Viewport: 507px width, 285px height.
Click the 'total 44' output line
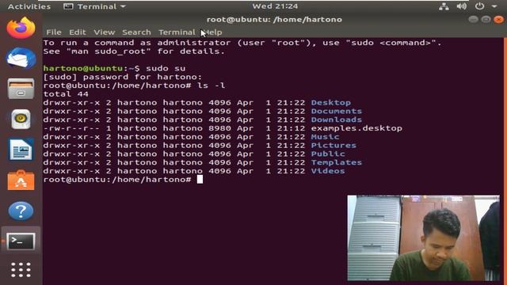pyautogui.click(x=66, y=94)
